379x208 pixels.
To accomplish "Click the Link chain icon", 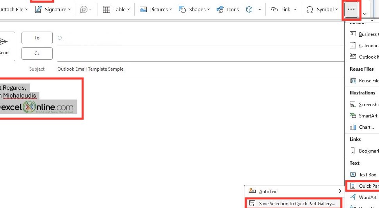I will tap(274, 9).
